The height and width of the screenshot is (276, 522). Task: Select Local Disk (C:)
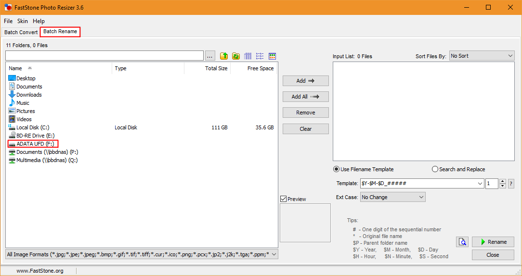click(x=29, y=127)
